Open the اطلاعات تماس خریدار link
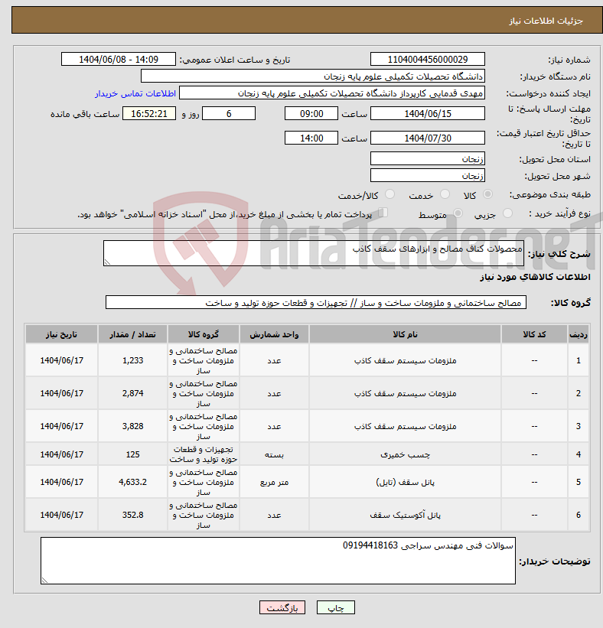Screen dimensions: 603x628 (x=135, y=93)
